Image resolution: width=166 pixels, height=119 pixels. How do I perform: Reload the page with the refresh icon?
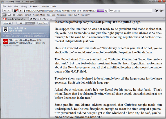(x=106, y=11)
